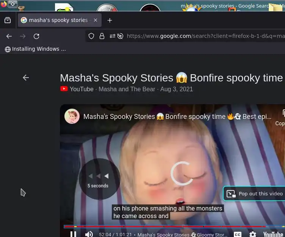Open site permissions icon in address bar
This screenshot has height=237, width=285.
pyautogui.click(x=113, y=36)
